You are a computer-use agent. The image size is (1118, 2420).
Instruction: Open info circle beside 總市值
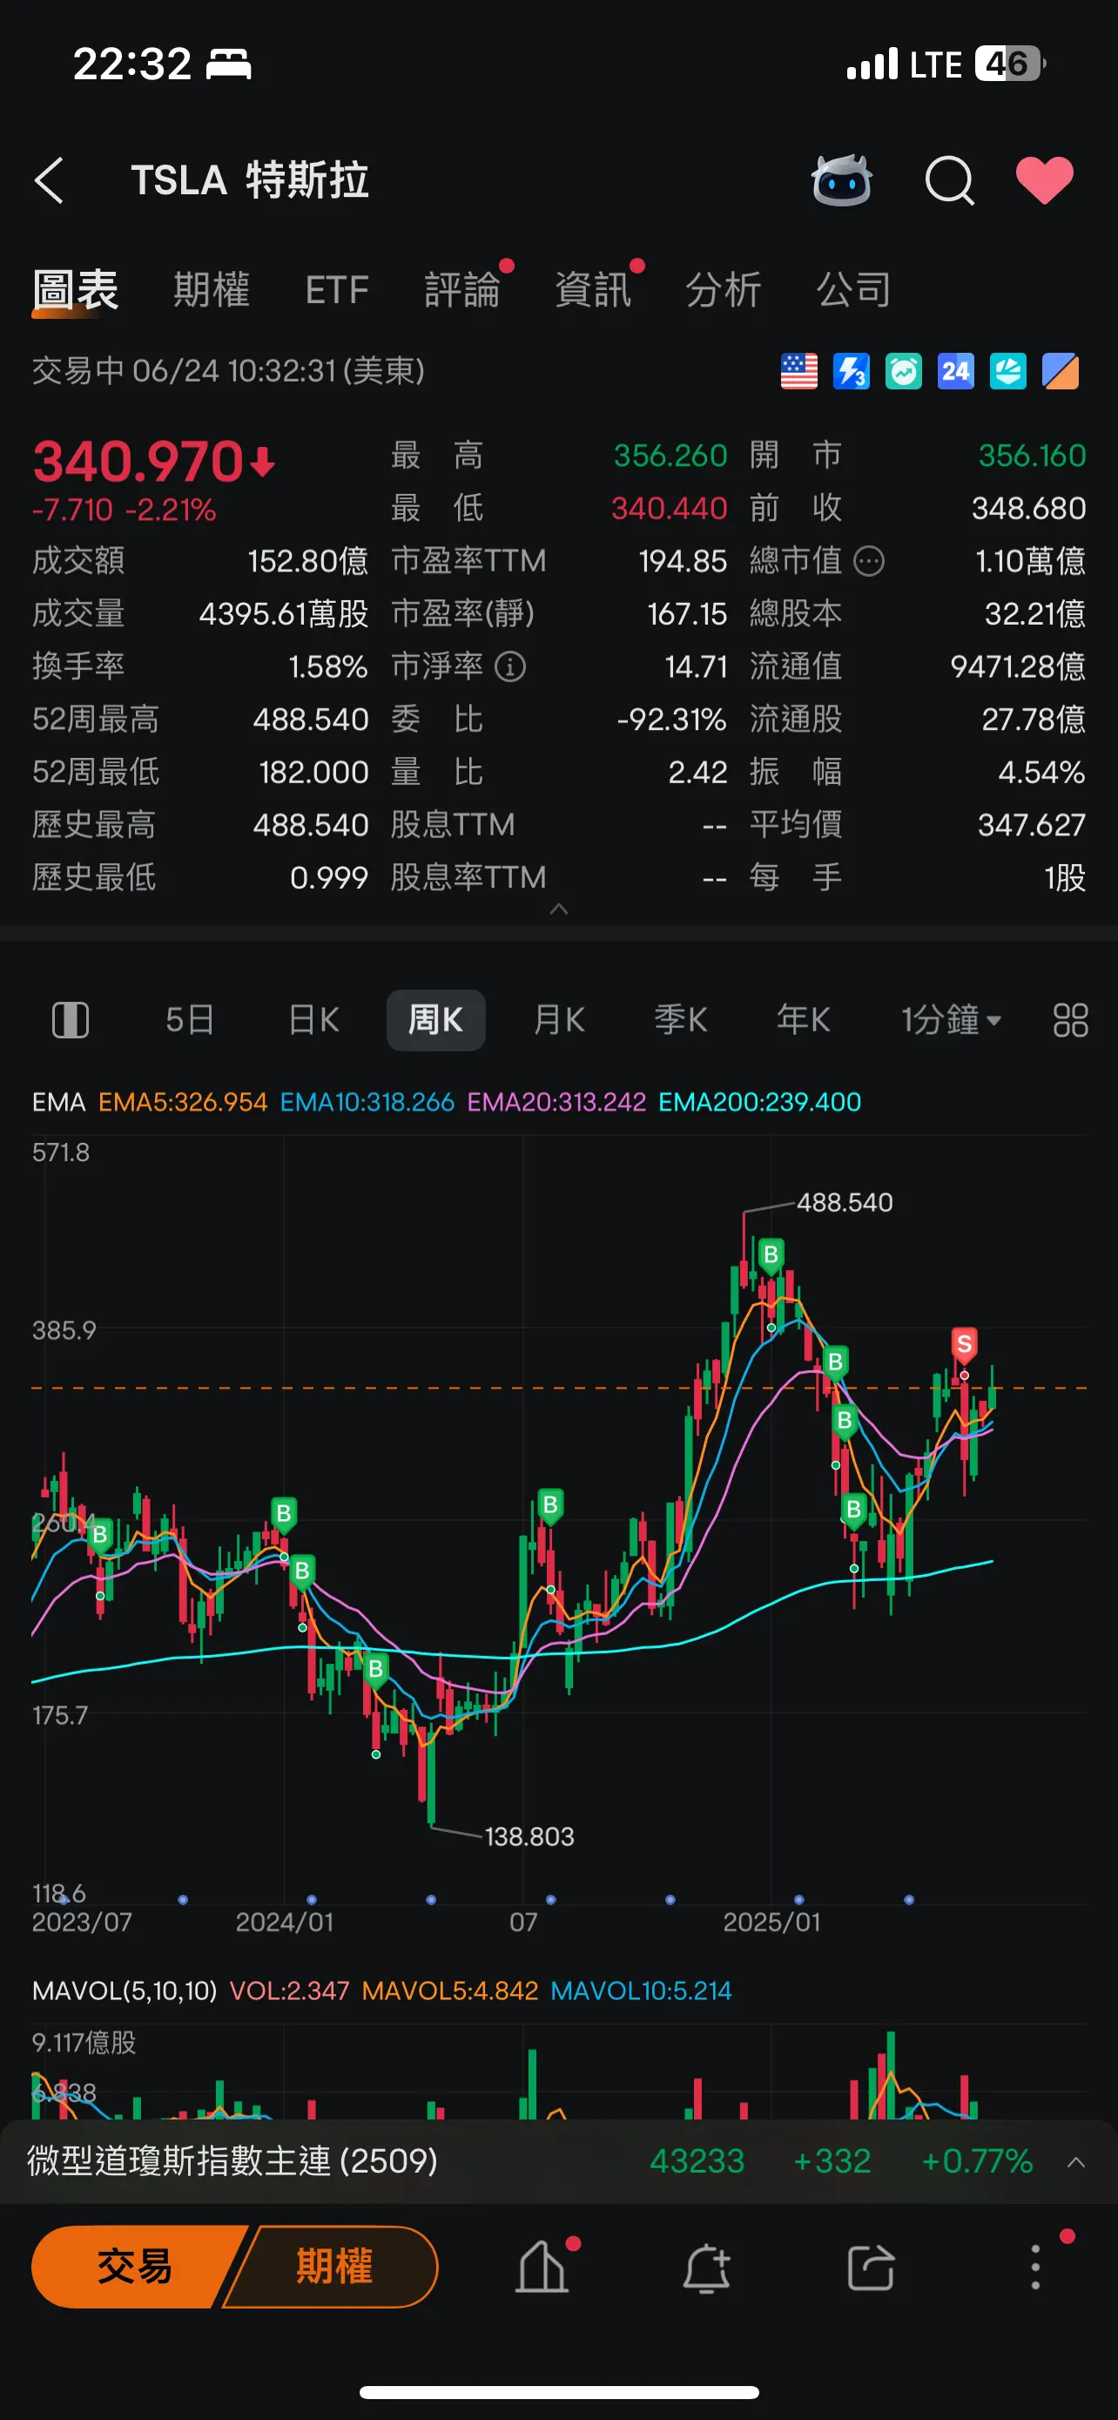pyautogui.click(x=869, y=562)
